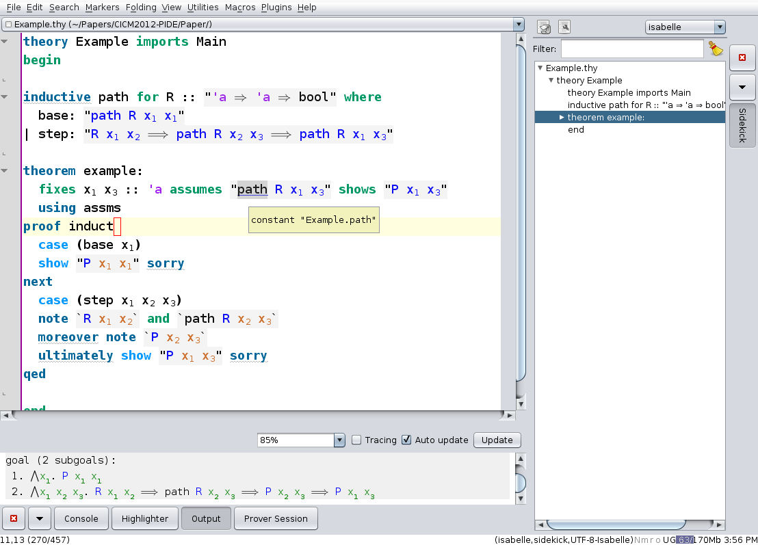
Task: Open the Folding menu
Action: click(140, 7)
